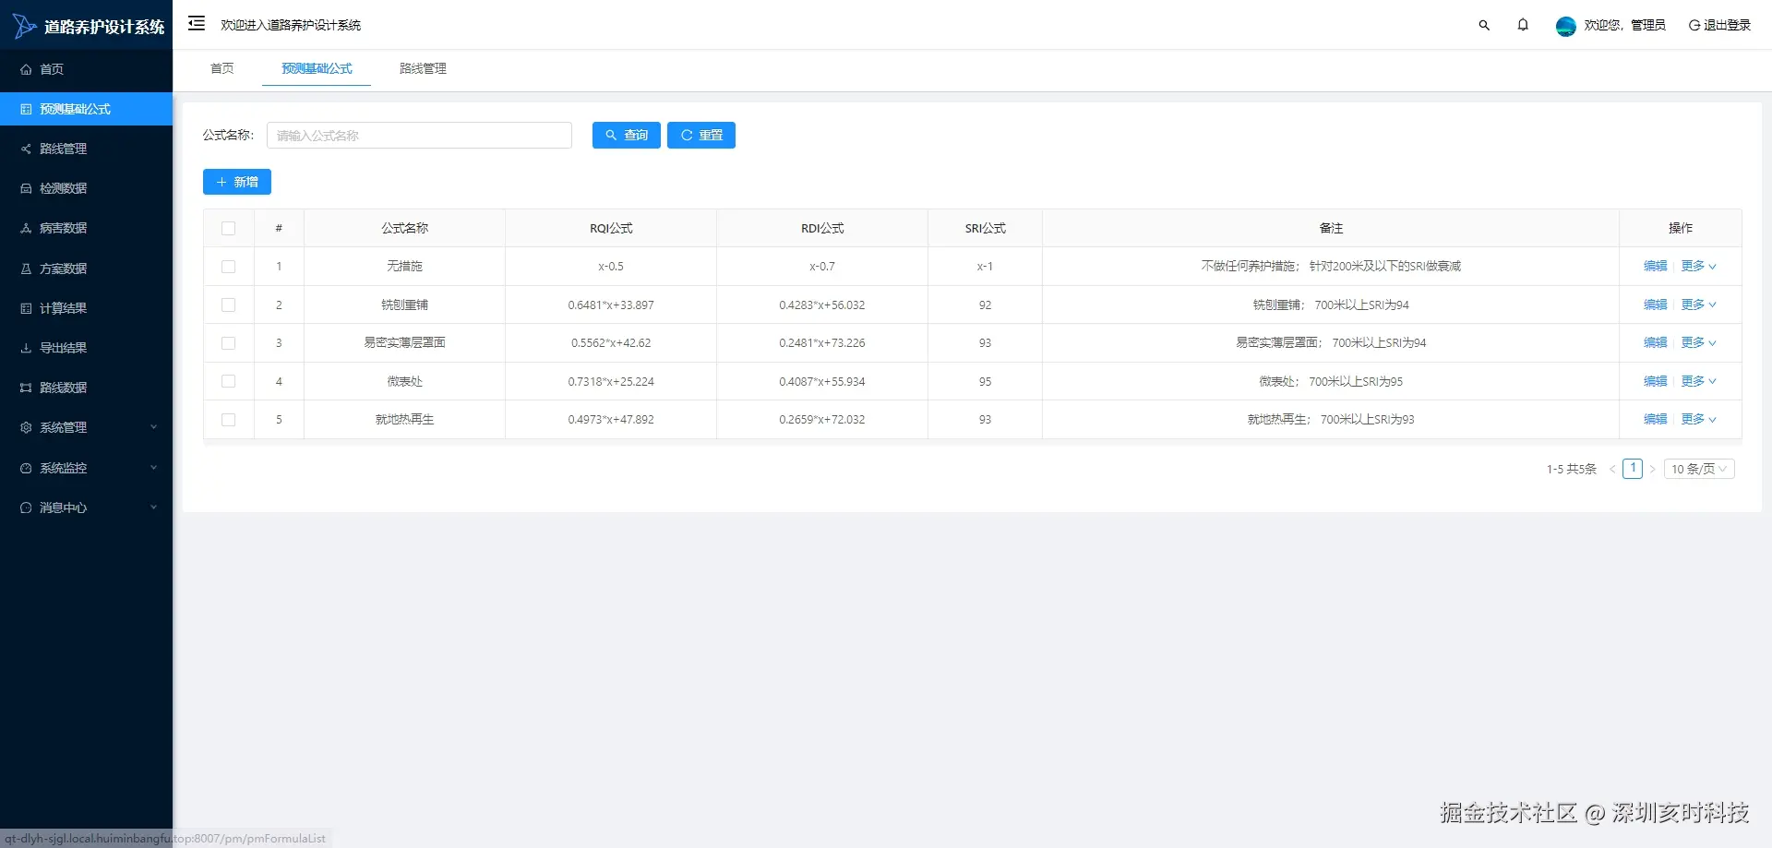The image size is (1772, 848).
Task: Click the 查询 search button
Action: (x=627, y=135)
